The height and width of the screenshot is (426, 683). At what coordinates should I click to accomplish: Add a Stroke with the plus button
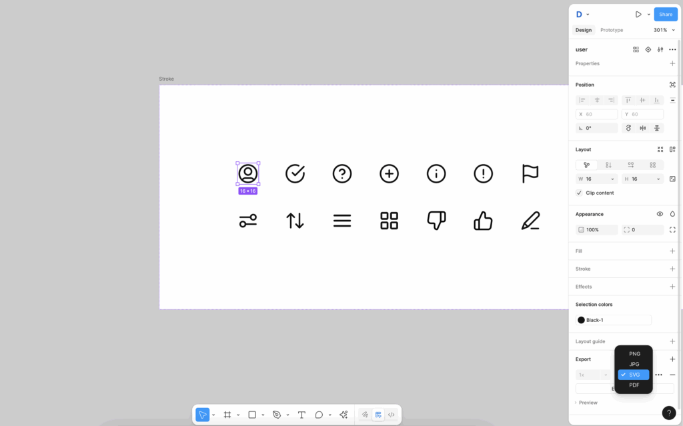pyautogui.click(x=672, y=269)
